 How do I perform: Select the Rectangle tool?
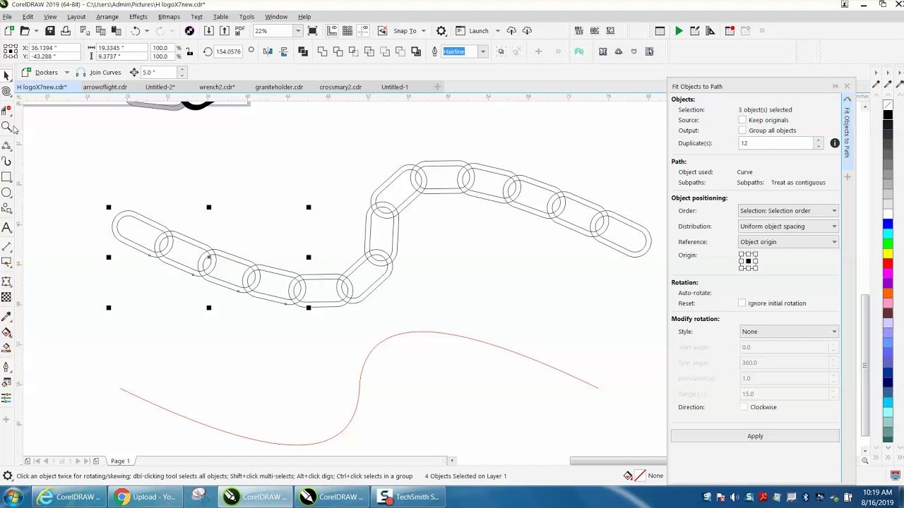6,177
